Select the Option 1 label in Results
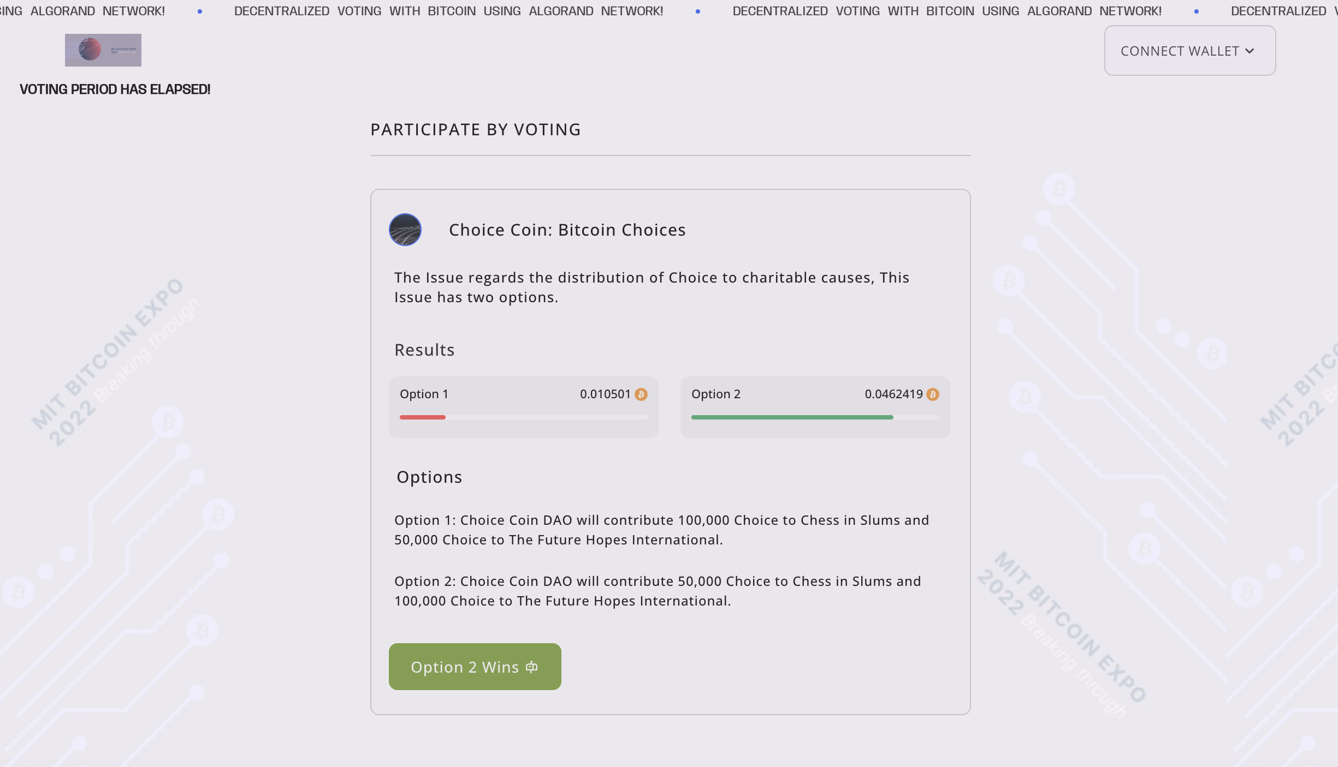This screenshot has height=767, width=1338. pyautogui.click(x=424, y=394)
